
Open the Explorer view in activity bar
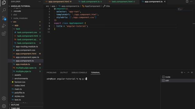pyautogui.click(x=4, y=2)
